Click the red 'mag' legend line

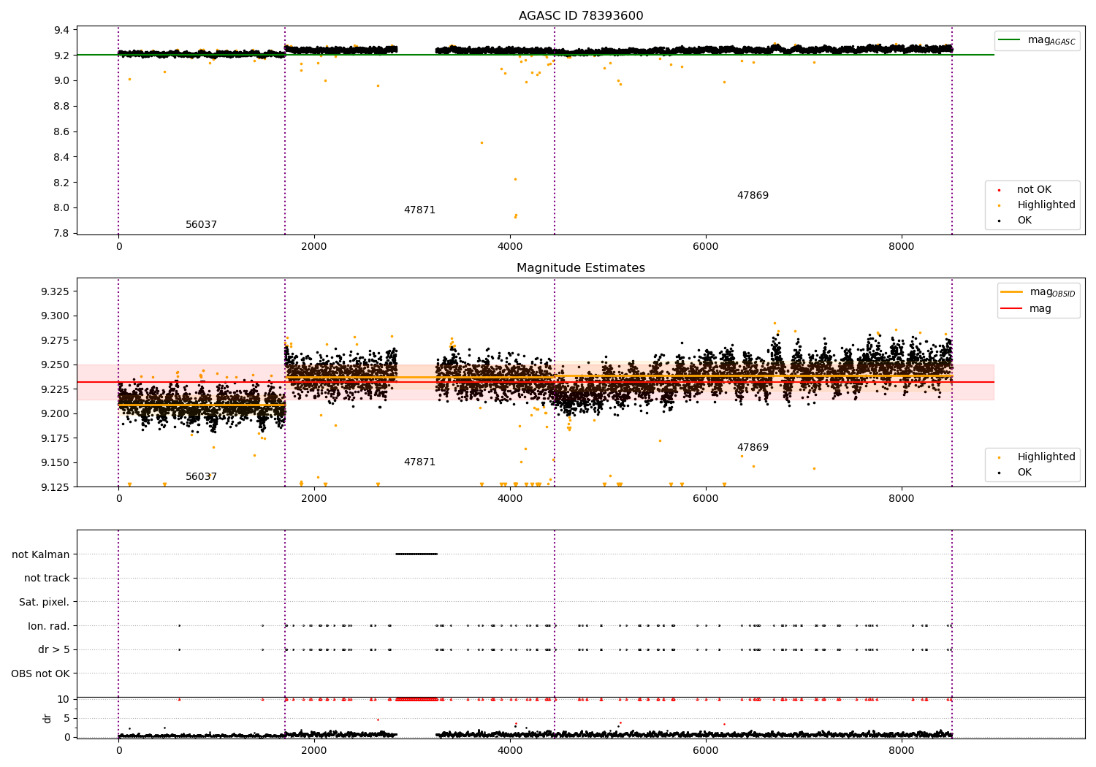(x=1011, y=308)
